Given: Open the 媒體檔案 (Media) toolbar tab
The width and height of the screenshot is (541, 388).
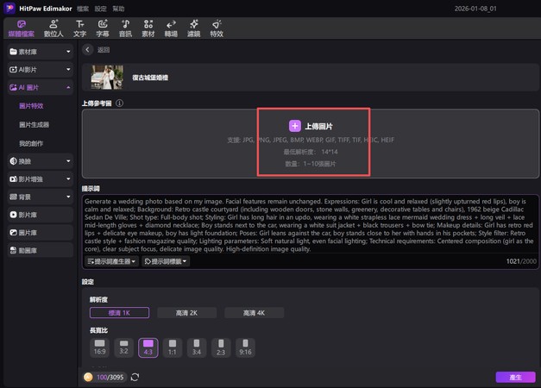Looking at the screenshot, I should pyautogui.click(x=22, y=28).
